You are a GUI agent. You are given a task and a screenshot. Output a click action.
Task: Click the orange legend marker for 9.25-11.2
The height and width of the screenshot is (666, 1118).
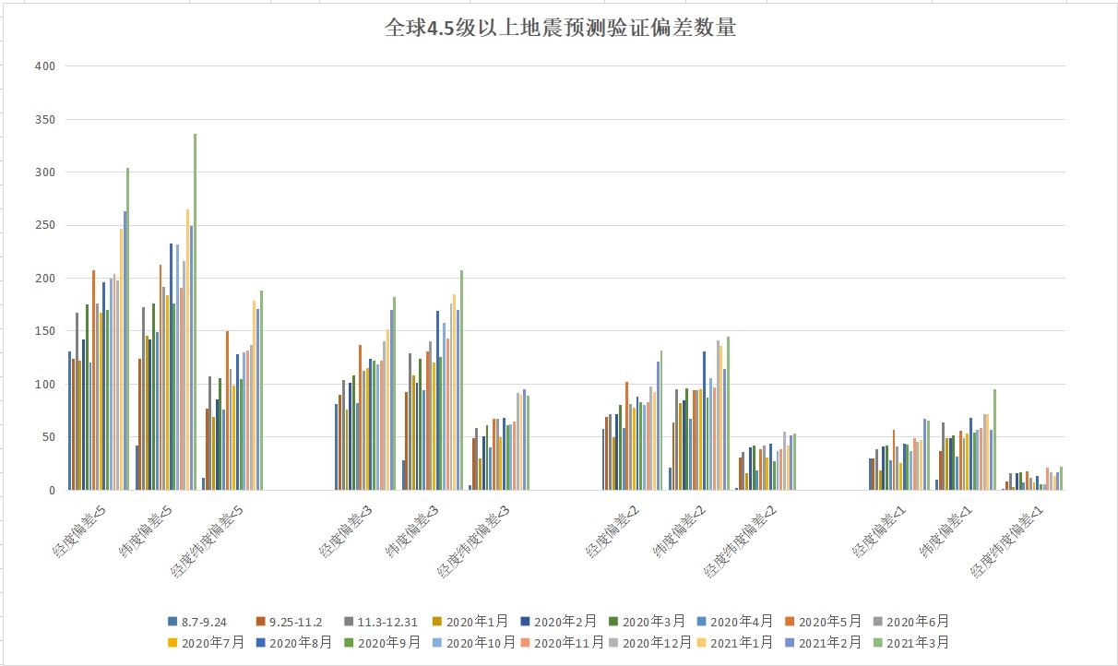click(260, 621)
